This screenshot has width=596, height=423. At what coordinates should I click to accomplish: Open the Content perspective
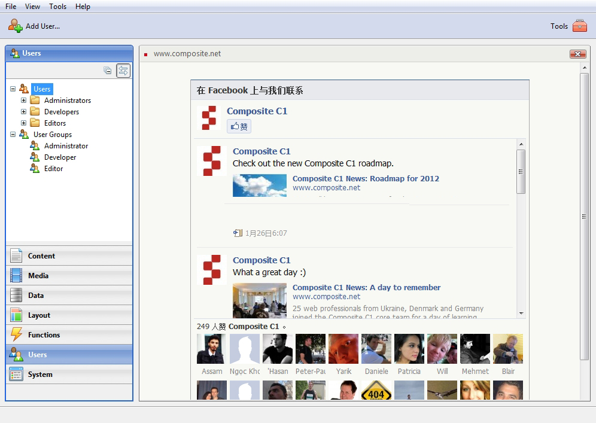pyautogui.click(x=69, y=256)
